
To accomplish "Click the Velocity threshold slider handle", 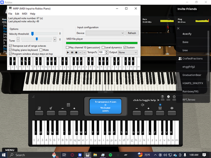I will [x=32, y=34].
